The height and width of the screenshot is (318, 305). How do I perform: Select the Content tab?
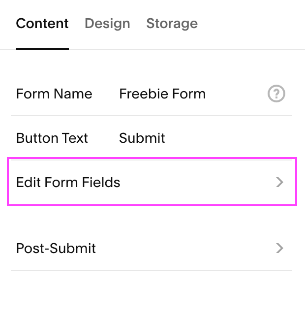pyautogui.click(x=42, y=24)
